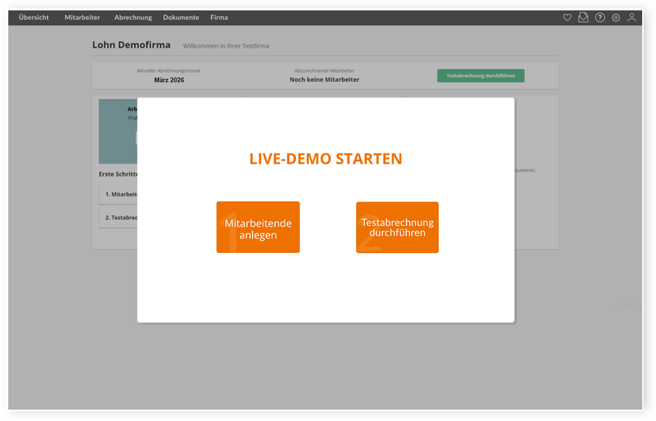Click the März 2026 billing month
Image resolution: width=656 pixels, height=421 pixels.
pos(169,80)
